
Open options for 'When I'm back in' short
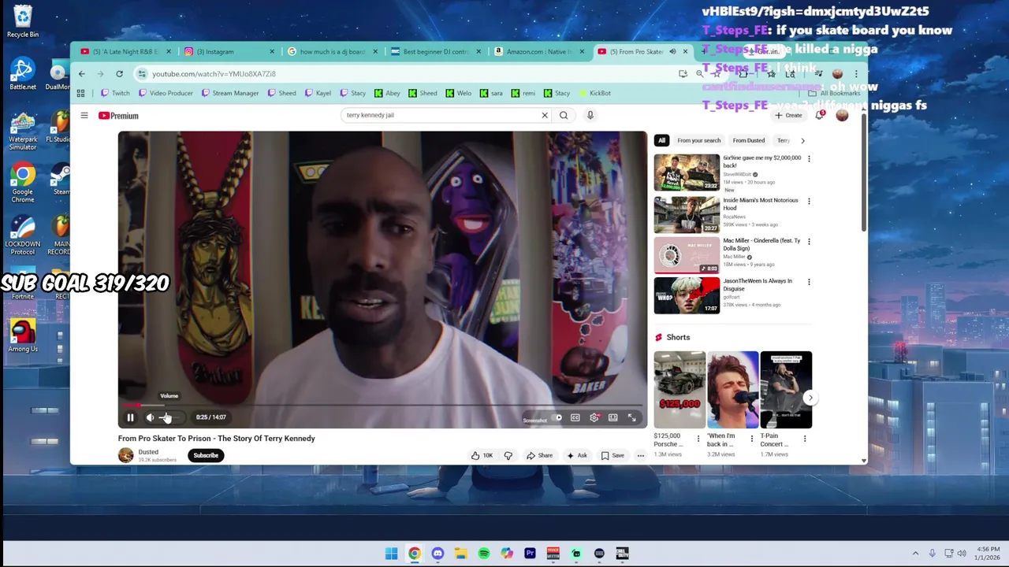point(751,439)
